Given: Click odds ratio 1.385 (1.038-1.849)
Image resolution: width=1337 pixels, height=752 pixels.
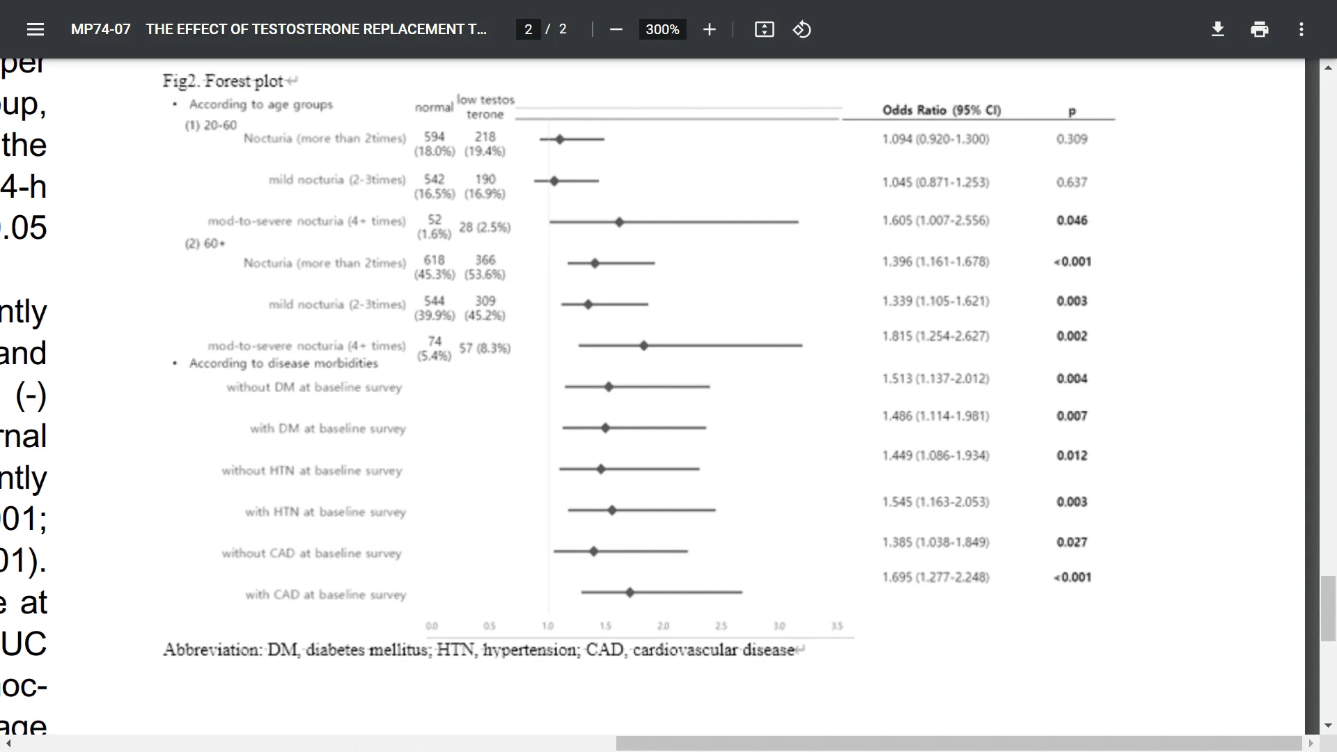Looking at the screenshot, I should point(935,542).
